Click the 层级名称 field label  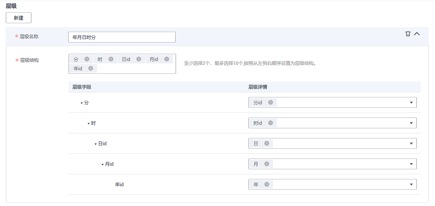[x=29, y=37]
